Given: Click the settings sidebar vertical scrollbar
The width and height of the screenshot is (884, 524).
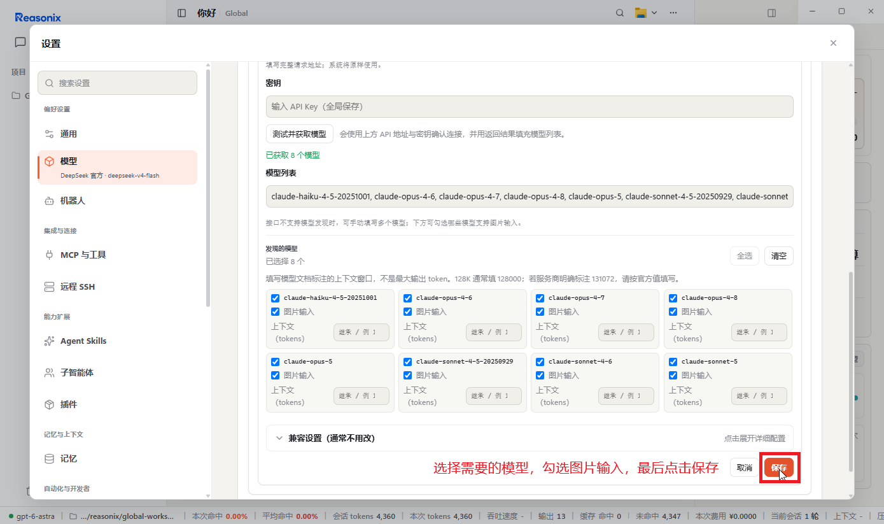Looking at the screenshot, I should click(x=207, y=188).
